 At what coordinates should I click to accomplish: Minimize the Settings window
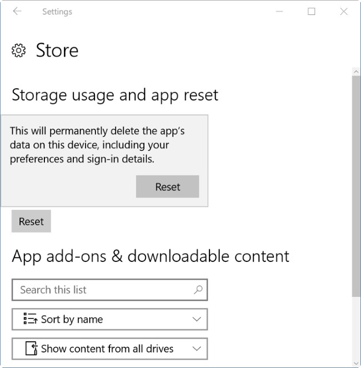click(279, 11)
